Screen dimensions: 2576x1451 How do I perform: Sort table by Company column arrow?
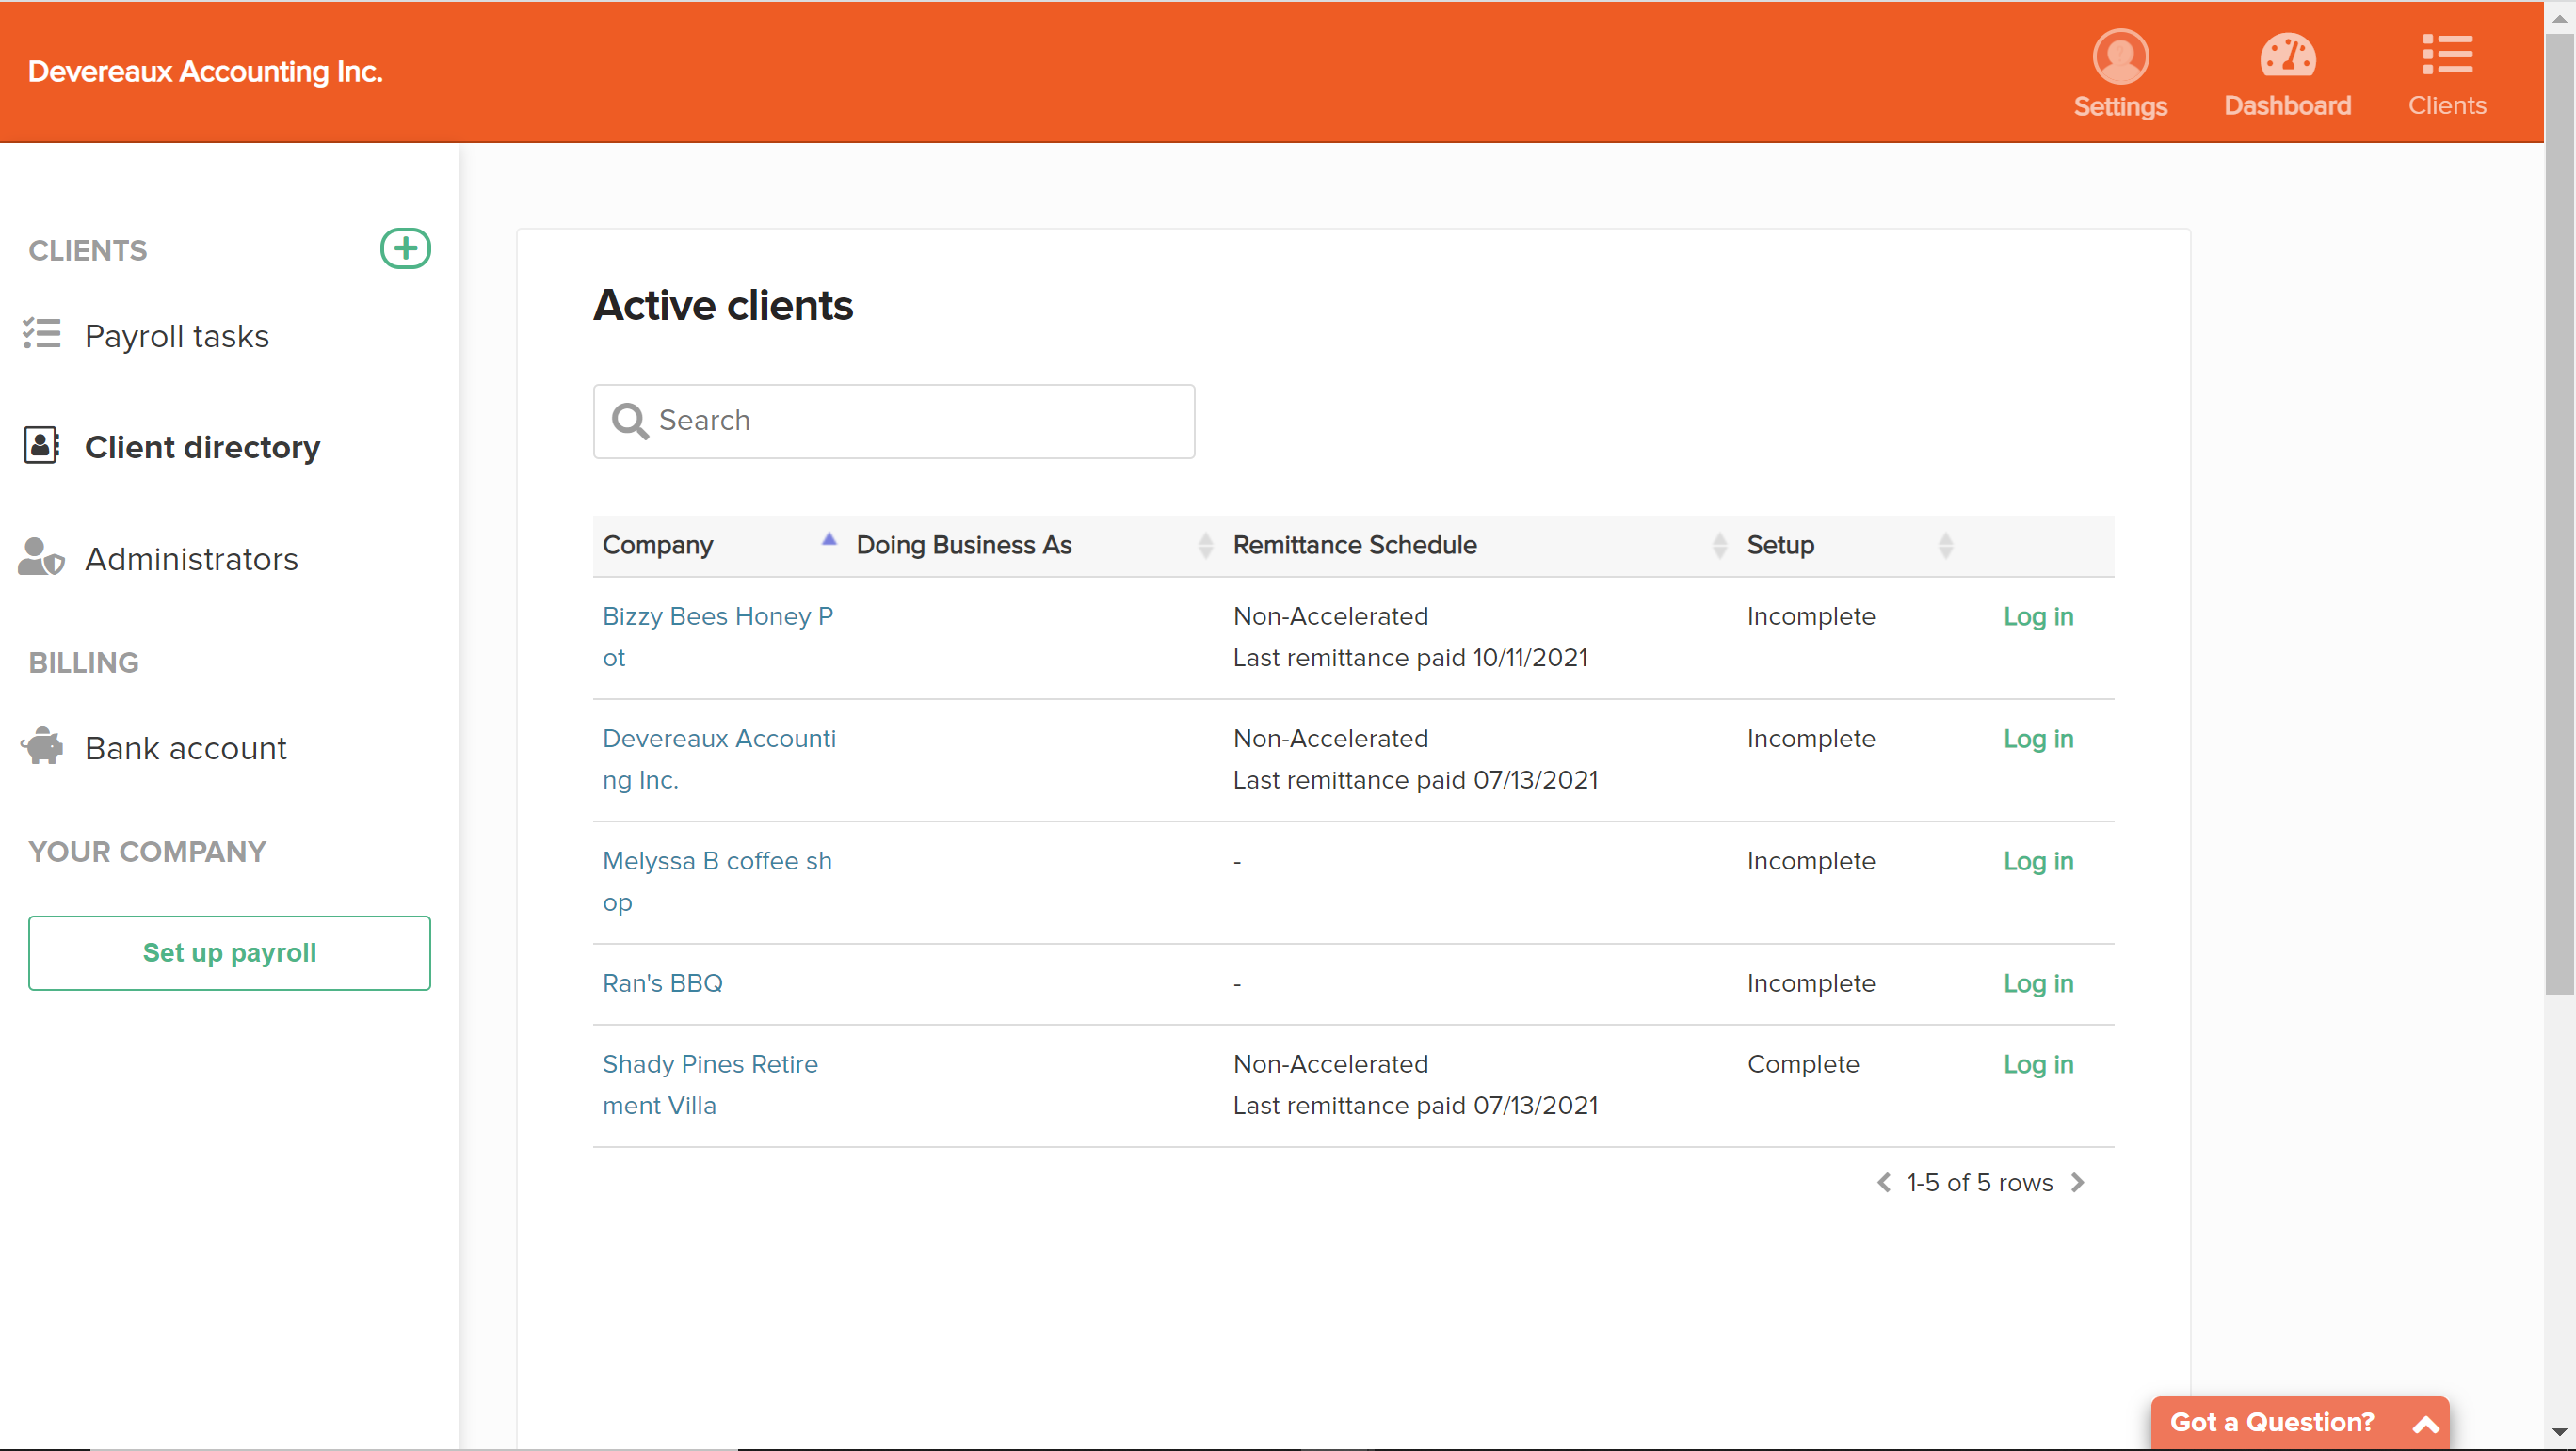tap(828, 541)
